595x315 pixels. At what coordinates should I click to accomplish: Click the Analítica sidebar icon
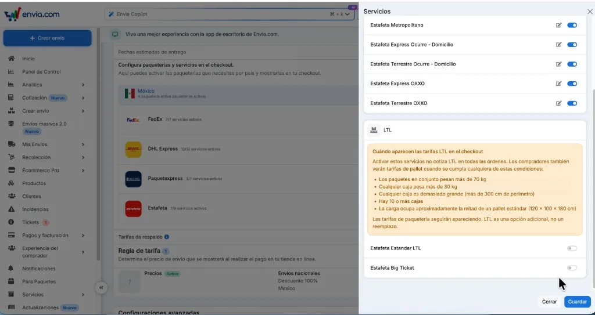click(x=12, y=85)
